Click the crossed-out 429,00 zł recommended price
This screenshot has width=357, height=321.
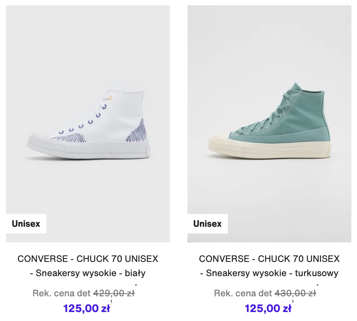click(114, 293)
